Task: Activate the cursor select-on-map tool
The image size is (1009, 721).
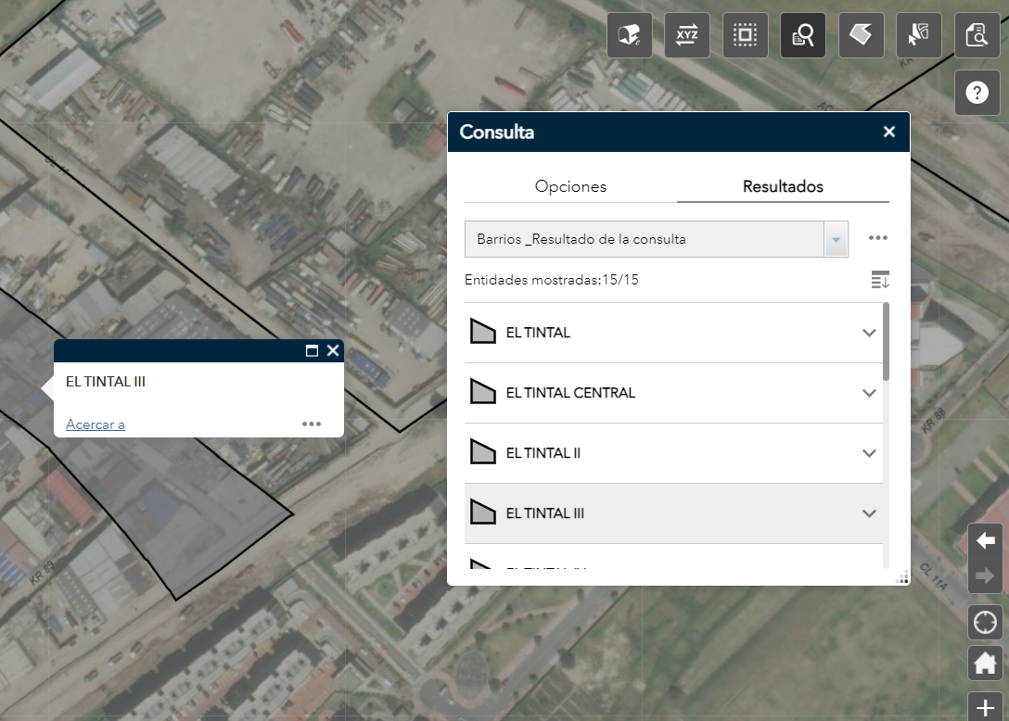Action: tap(918, 36)
